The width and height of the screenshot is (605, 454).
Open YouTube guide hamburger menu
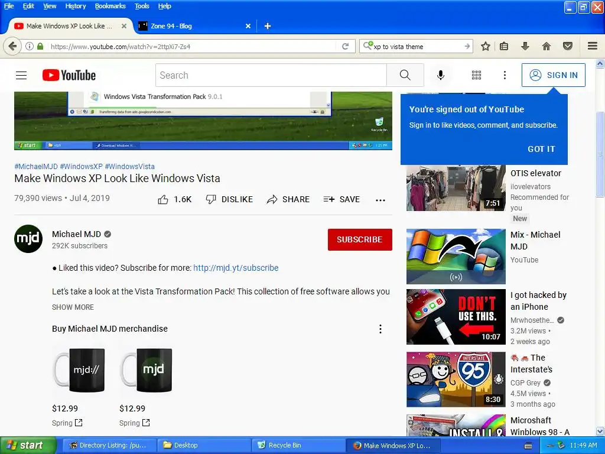(x=21, y=75)
